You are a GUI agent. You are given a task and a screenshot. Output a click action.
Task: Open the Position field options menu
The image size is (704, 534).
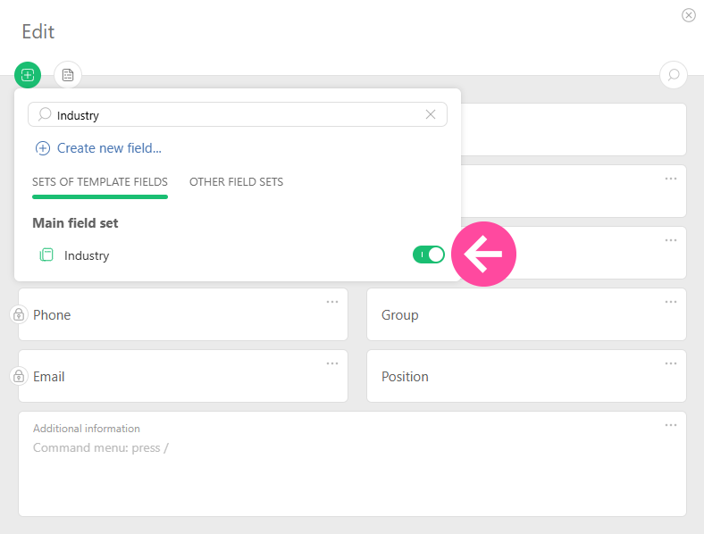(670, 363)
